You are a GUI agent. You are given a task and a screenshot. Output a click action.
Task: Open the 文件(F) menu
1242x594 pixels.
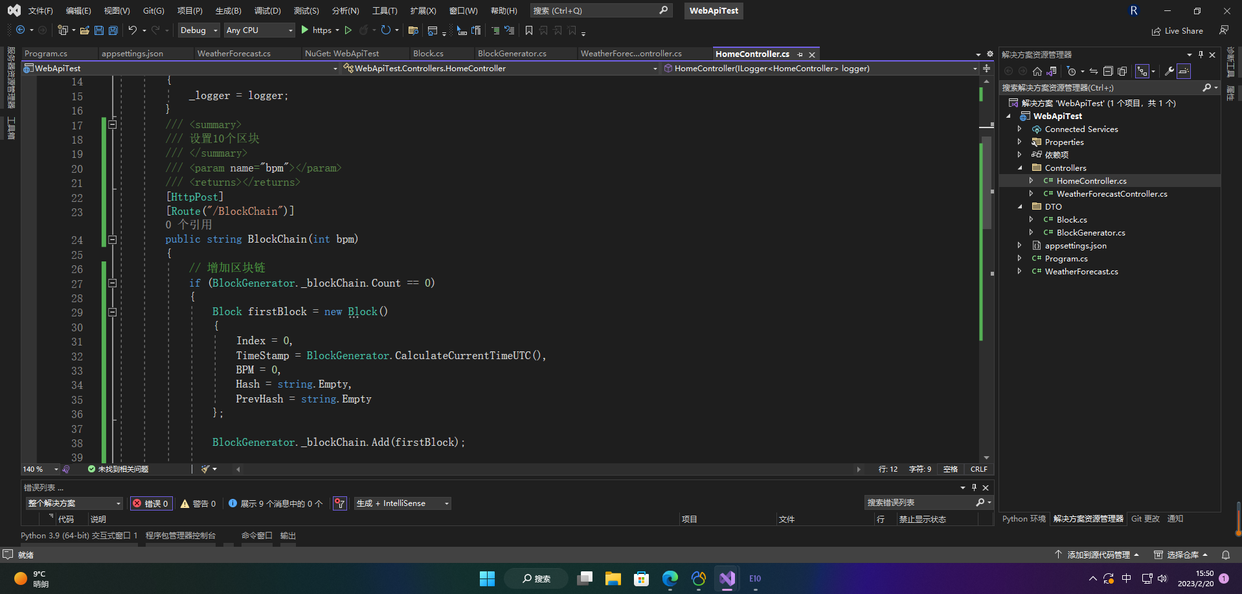pyautogui.click(x=40, y=11)
